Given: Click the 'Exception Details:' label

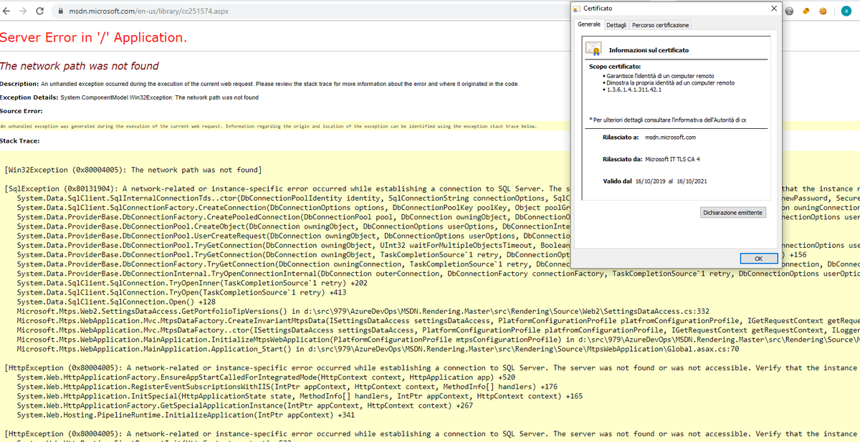Looking at the screenshot, I should pyautogui.click(x=29, y=97).
